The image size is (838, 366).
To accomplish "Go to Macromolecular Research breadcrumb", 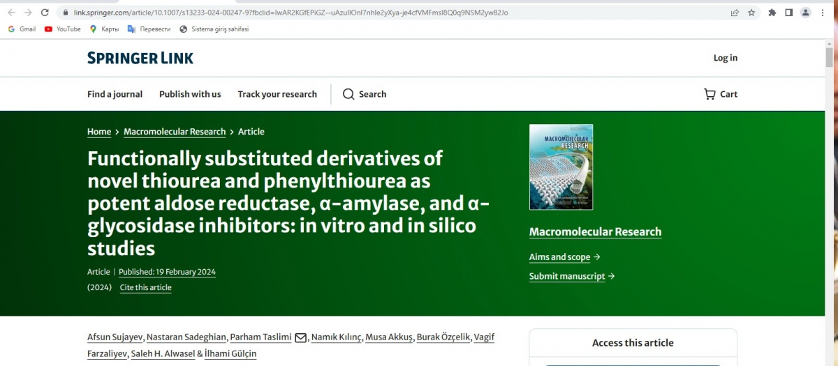I will [x=175, y=132].
